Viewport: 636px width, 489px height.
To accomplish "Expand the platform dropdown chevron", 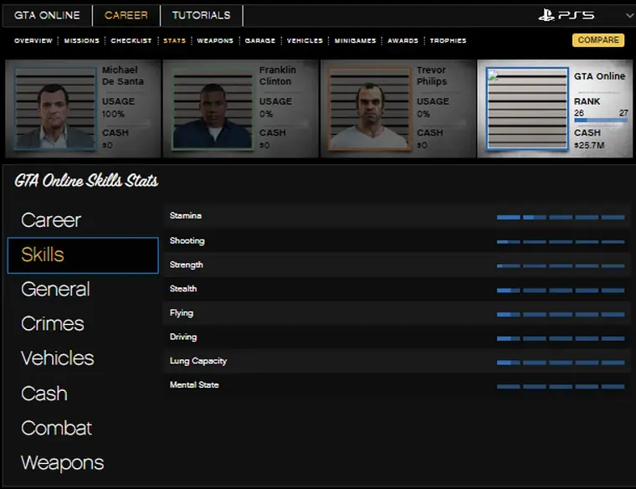I will click(629, 16).
